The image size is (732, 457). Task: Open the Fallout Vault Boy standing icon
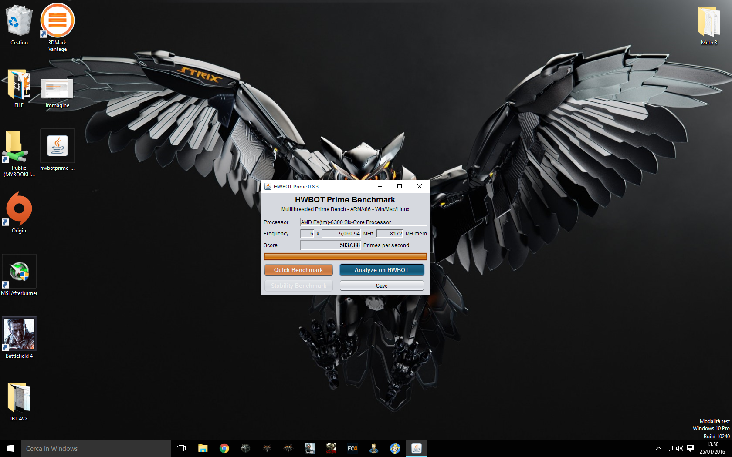(374, 448)
